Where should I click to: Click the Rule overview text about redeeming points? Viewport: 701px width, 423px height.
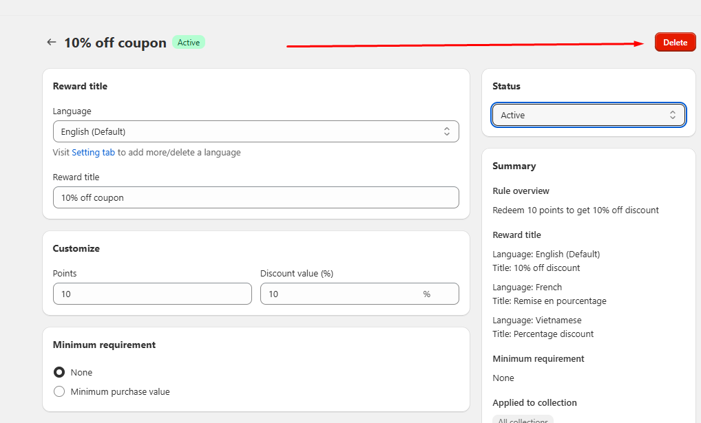pos(575,210)
